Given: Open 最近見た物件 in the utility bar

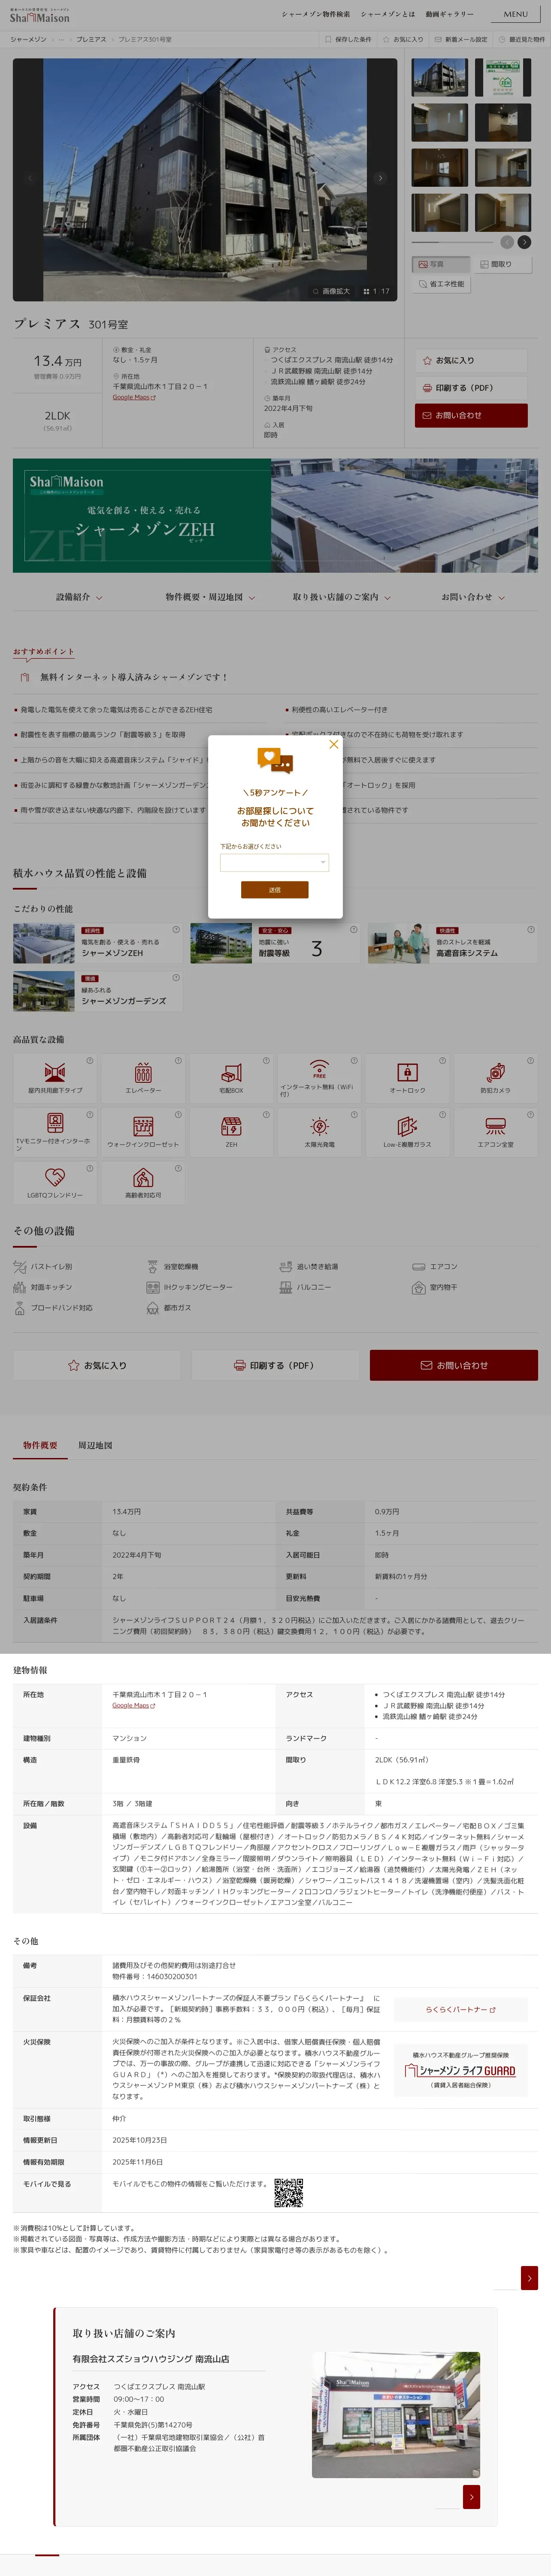Looking at the screenshot, I should 522,39.
